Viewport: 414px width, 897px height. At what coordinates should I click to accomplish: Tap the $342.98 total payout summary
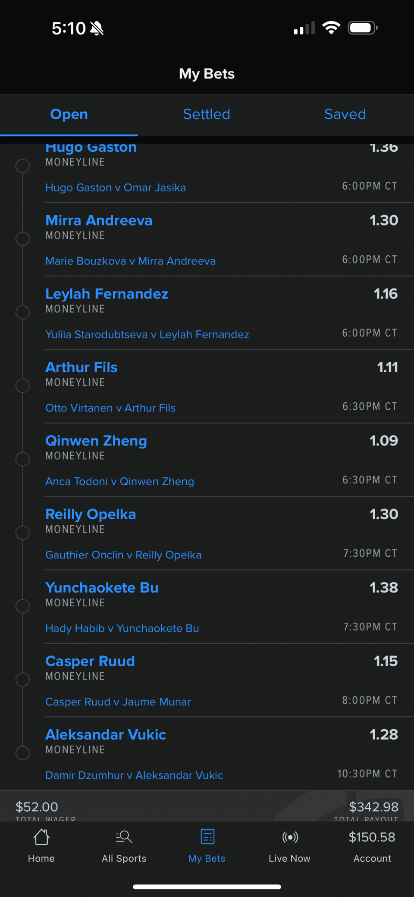pos(373,807)
